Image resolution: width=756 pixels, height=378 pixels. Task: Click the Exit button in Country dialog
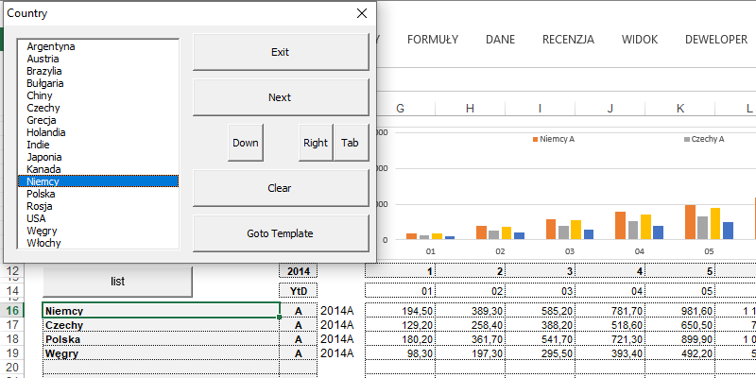[280, 52]
